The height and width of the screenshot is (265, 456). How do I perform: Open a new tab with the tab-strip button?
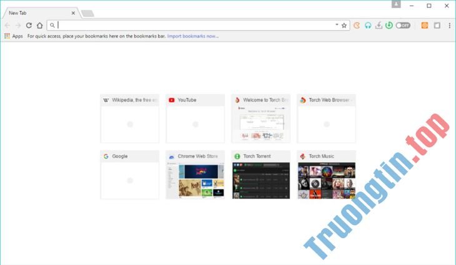pos(87,13)
